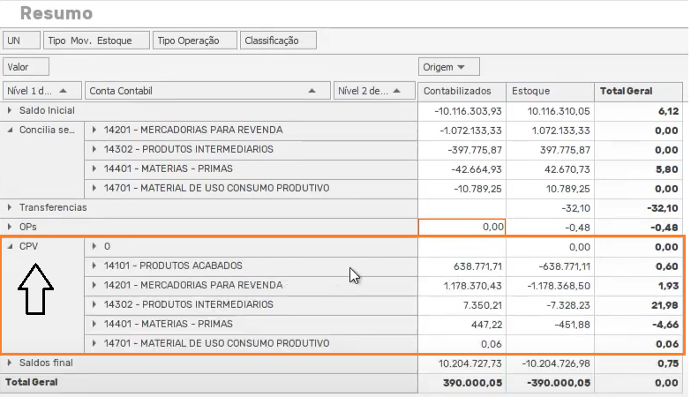
Task: Expand 14101 - PRODUTOS ACABADOS under CPV
Action: click(x=94, y=266)
